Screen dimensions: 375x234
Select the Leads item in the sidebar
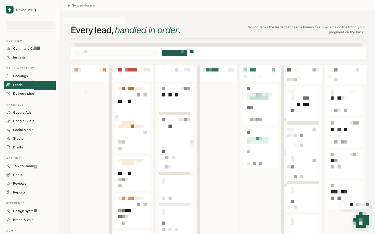point(30,85)
